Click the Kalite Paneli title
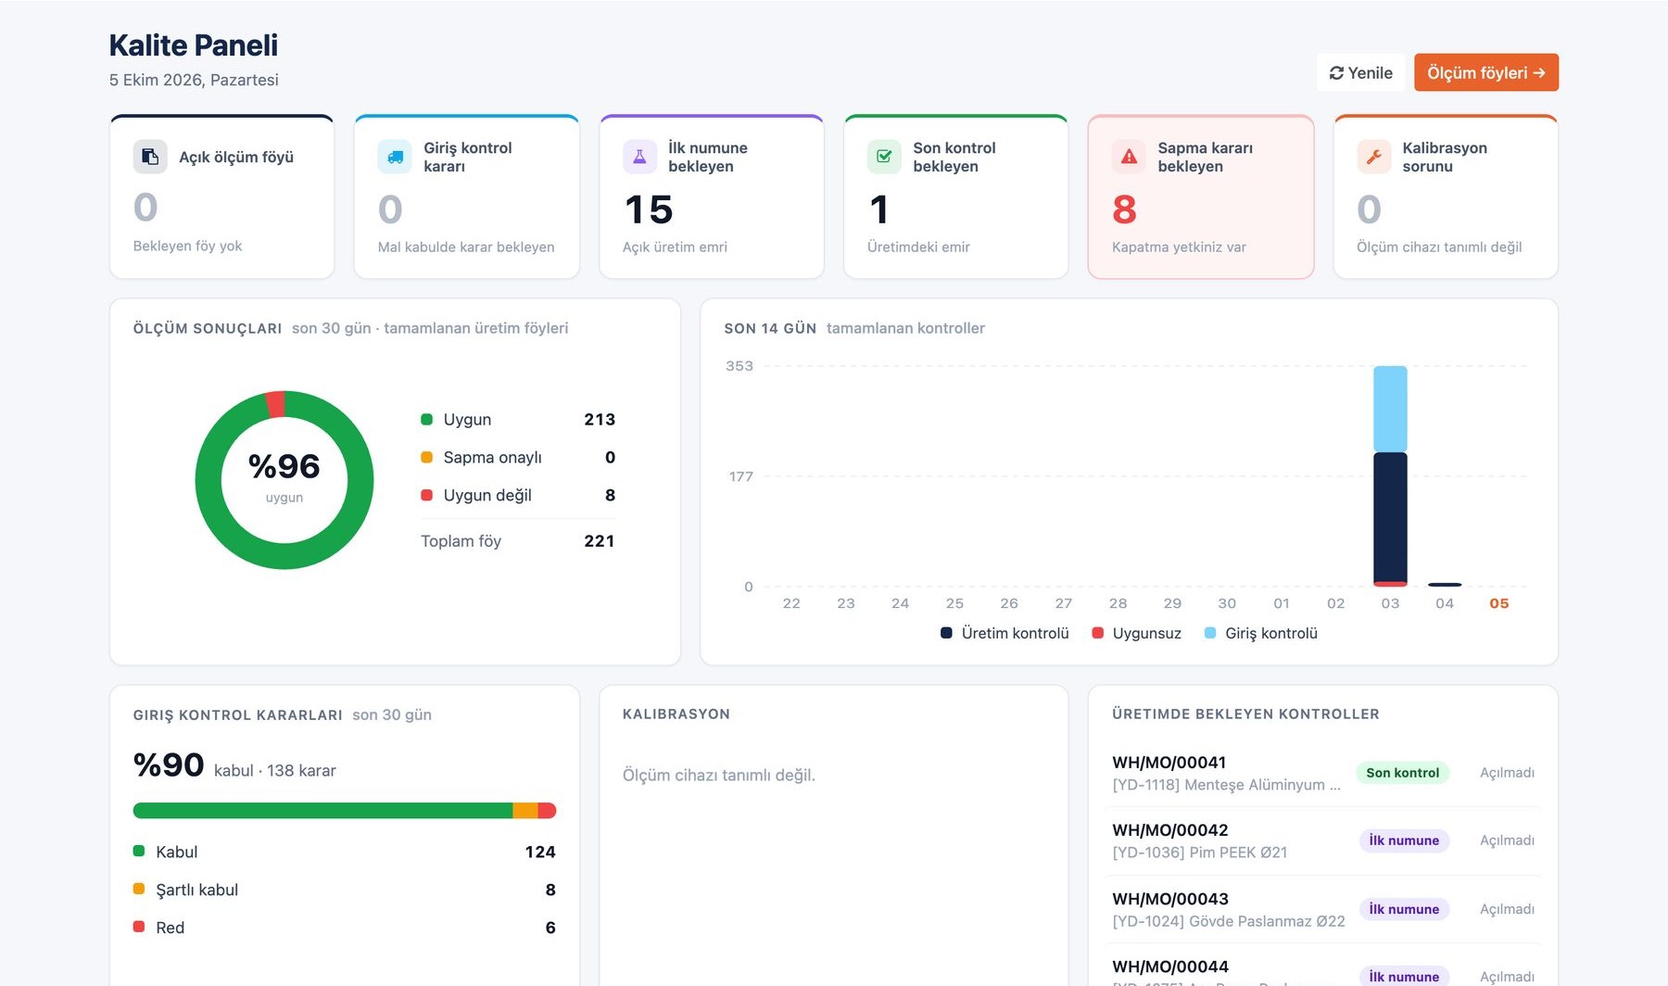Image resolution: width=1668 pixels, height=986 pixels. [193, 45]
